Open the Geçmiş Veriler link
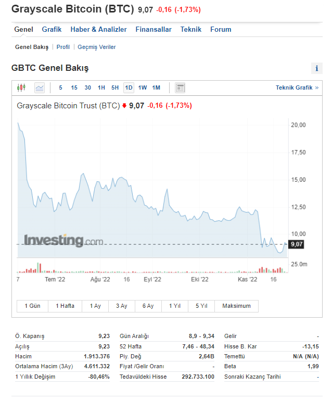332x400 pixels. pos(97,47)
